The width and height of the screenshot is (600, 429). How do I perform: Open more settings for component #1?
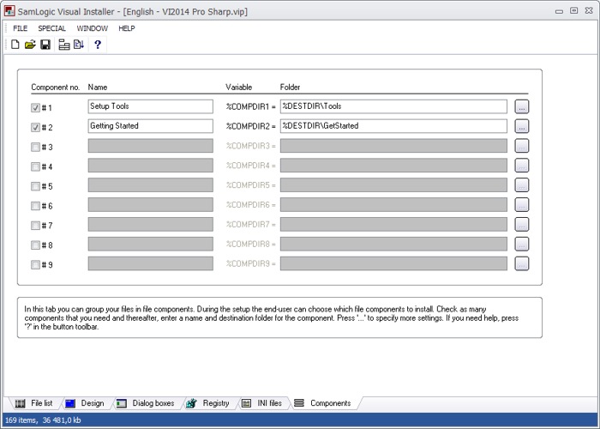(521, 106)
